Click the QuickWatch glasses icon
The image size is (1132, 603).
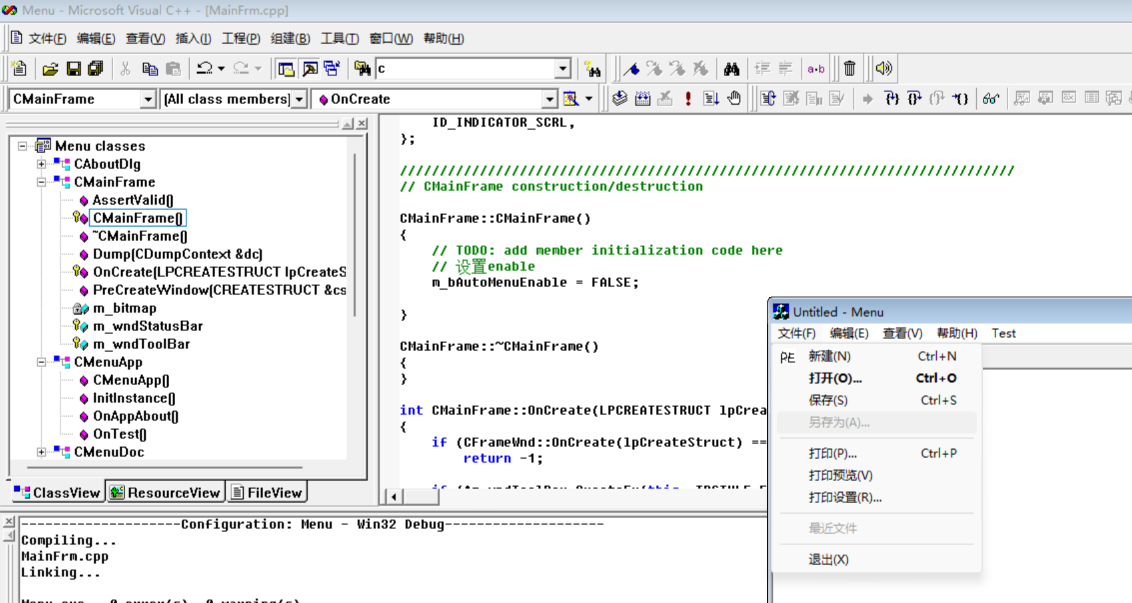(x=991, y=99)
